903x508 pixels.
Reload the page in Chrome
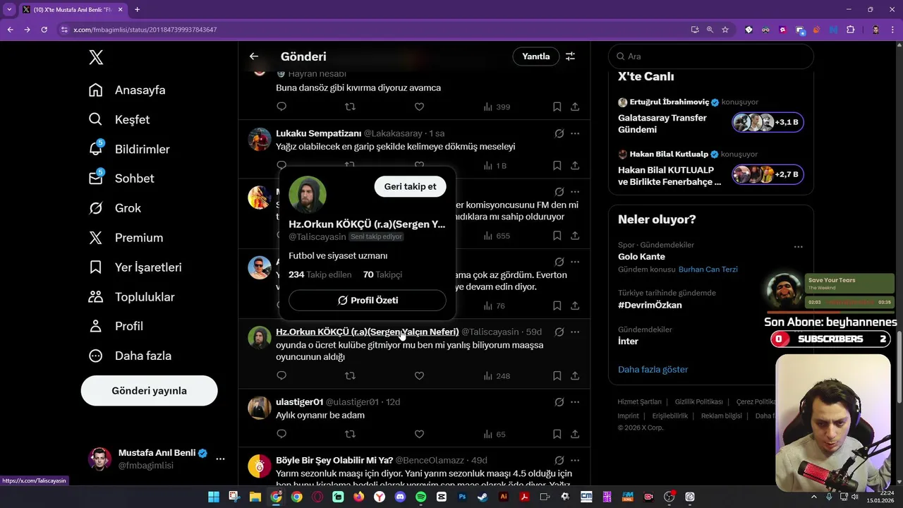[x=44, y=30]
